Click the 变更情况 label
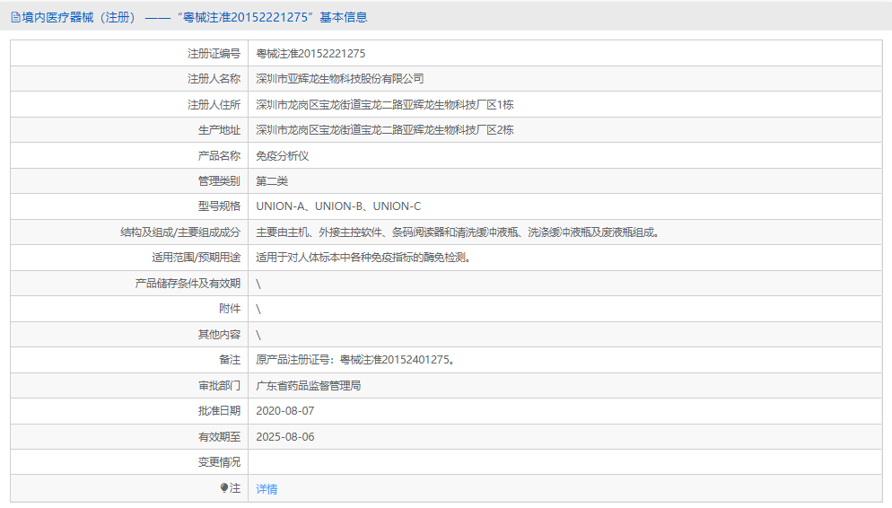 (x=219, y=462)
